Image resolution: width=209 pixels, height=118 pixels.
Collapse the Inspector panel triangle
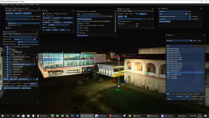pyautogui.click(x=159, y=8)
